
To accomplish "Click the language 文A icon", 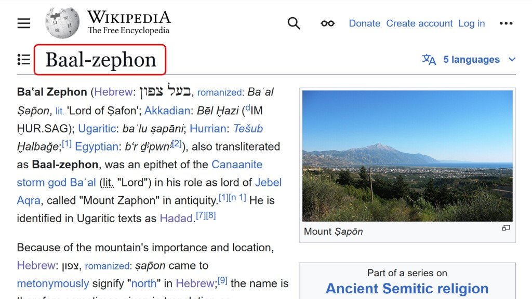I will tap(429, 59).
